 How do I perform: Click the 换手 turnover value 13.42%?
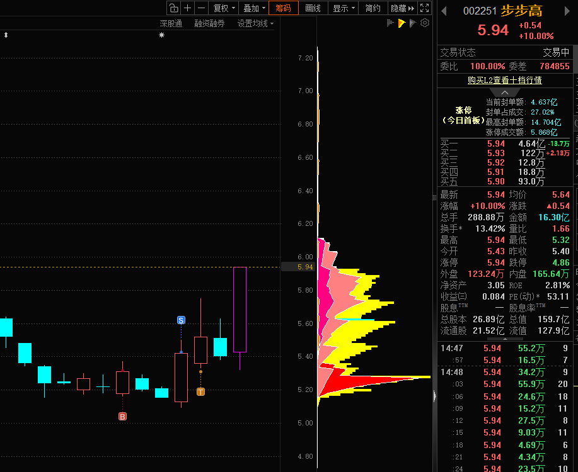coord(490,228)
